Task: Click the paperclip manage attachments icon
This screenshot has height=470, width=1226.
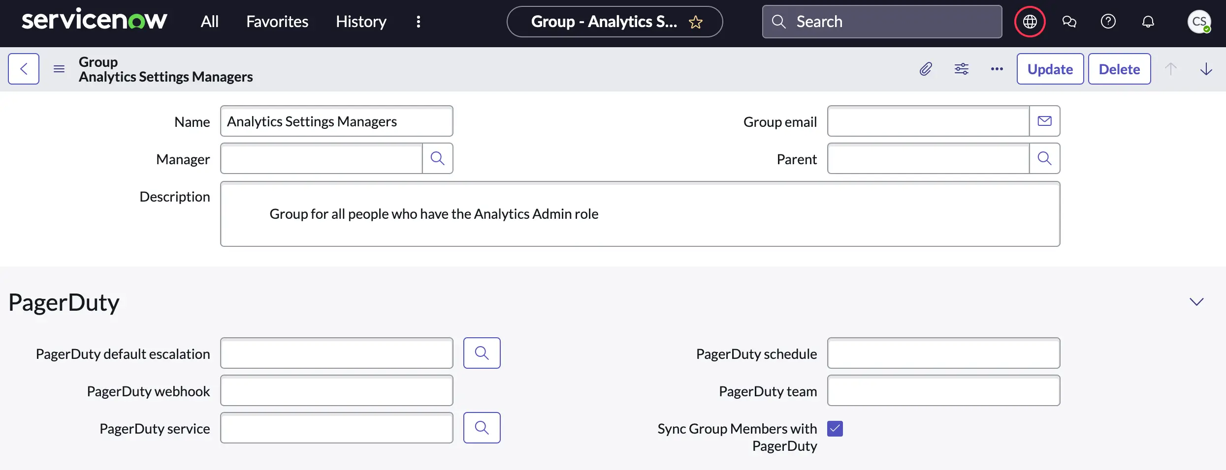Action: [926, 69]
